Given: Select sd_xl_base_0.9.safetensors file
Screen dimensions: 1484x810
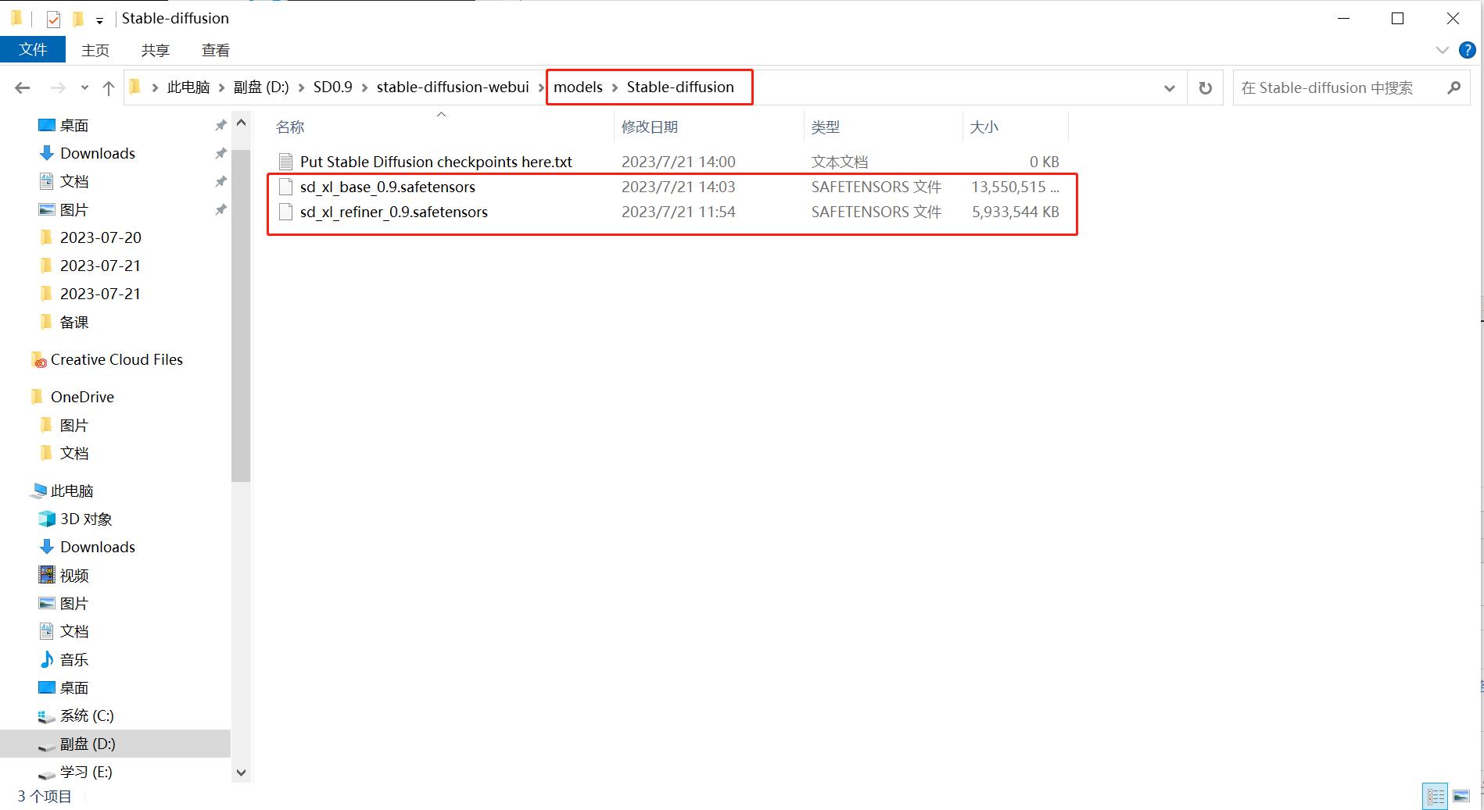Looking at the screenshot, I should (x=387, y=187).
